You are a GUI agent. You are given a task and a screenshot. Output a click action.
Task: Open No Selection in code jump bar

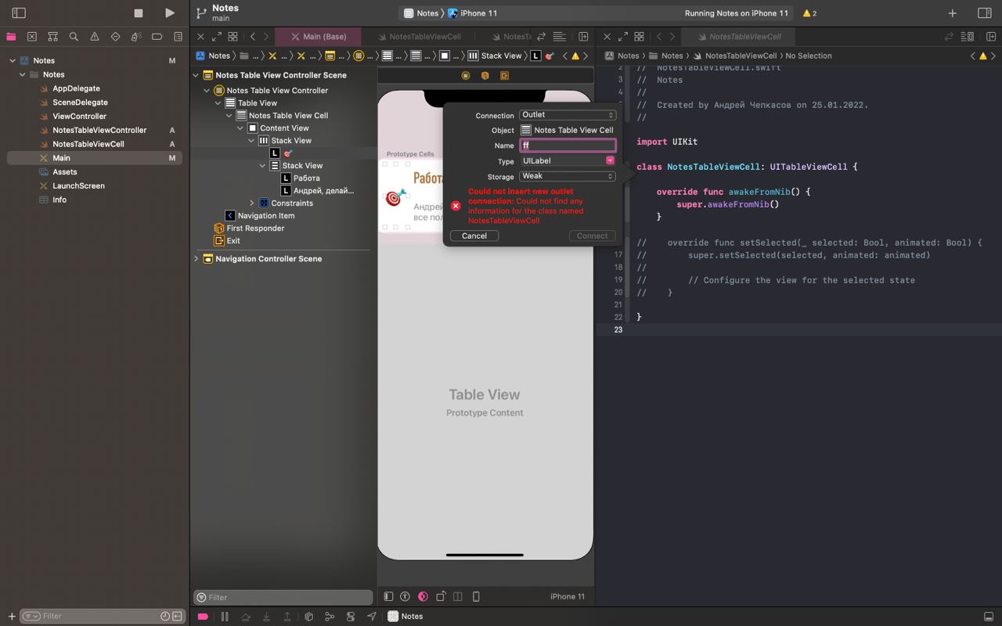[809, 56]
